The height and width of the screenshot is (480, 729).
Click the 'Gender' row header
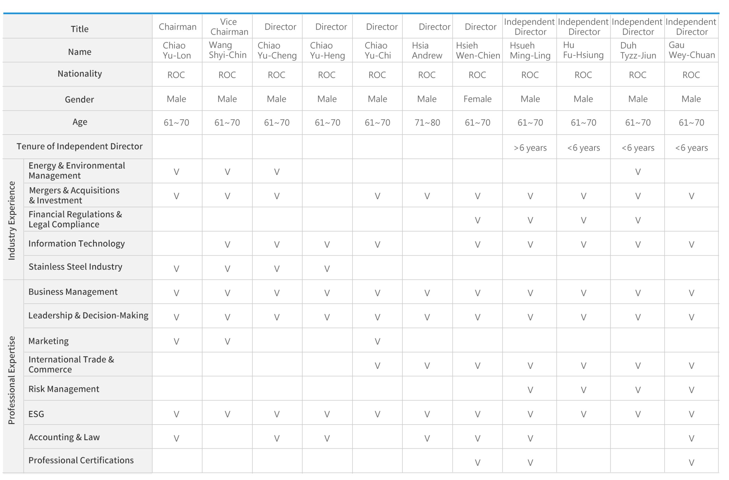[x=79, y=100]
